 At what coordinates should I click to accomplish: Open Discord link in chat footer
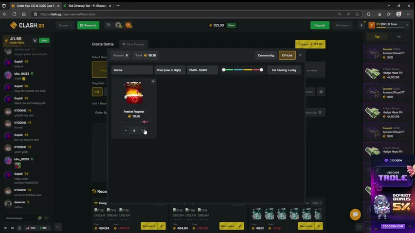point(13,228)
